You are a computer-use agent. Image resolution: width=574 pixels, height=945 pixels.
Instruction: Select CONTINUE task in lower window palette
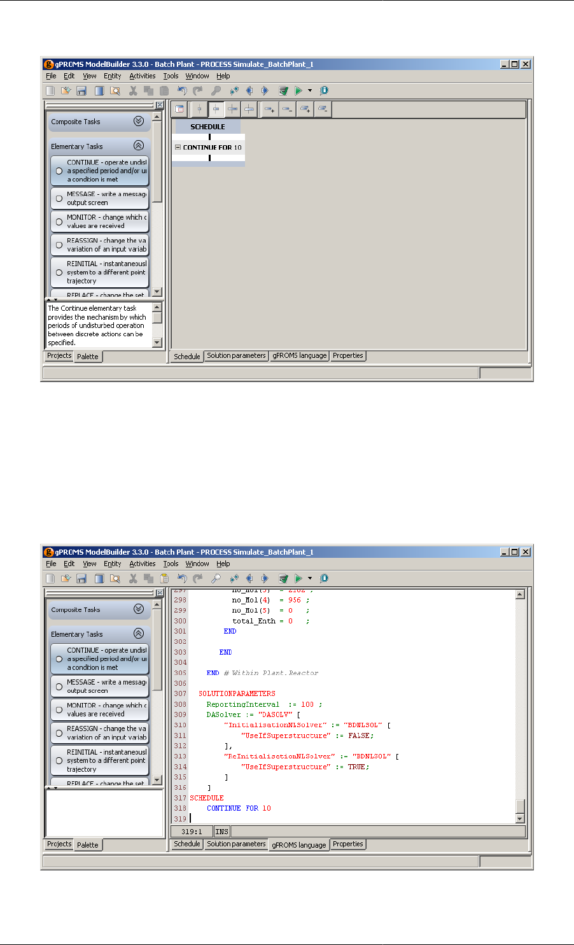[100, 659]
